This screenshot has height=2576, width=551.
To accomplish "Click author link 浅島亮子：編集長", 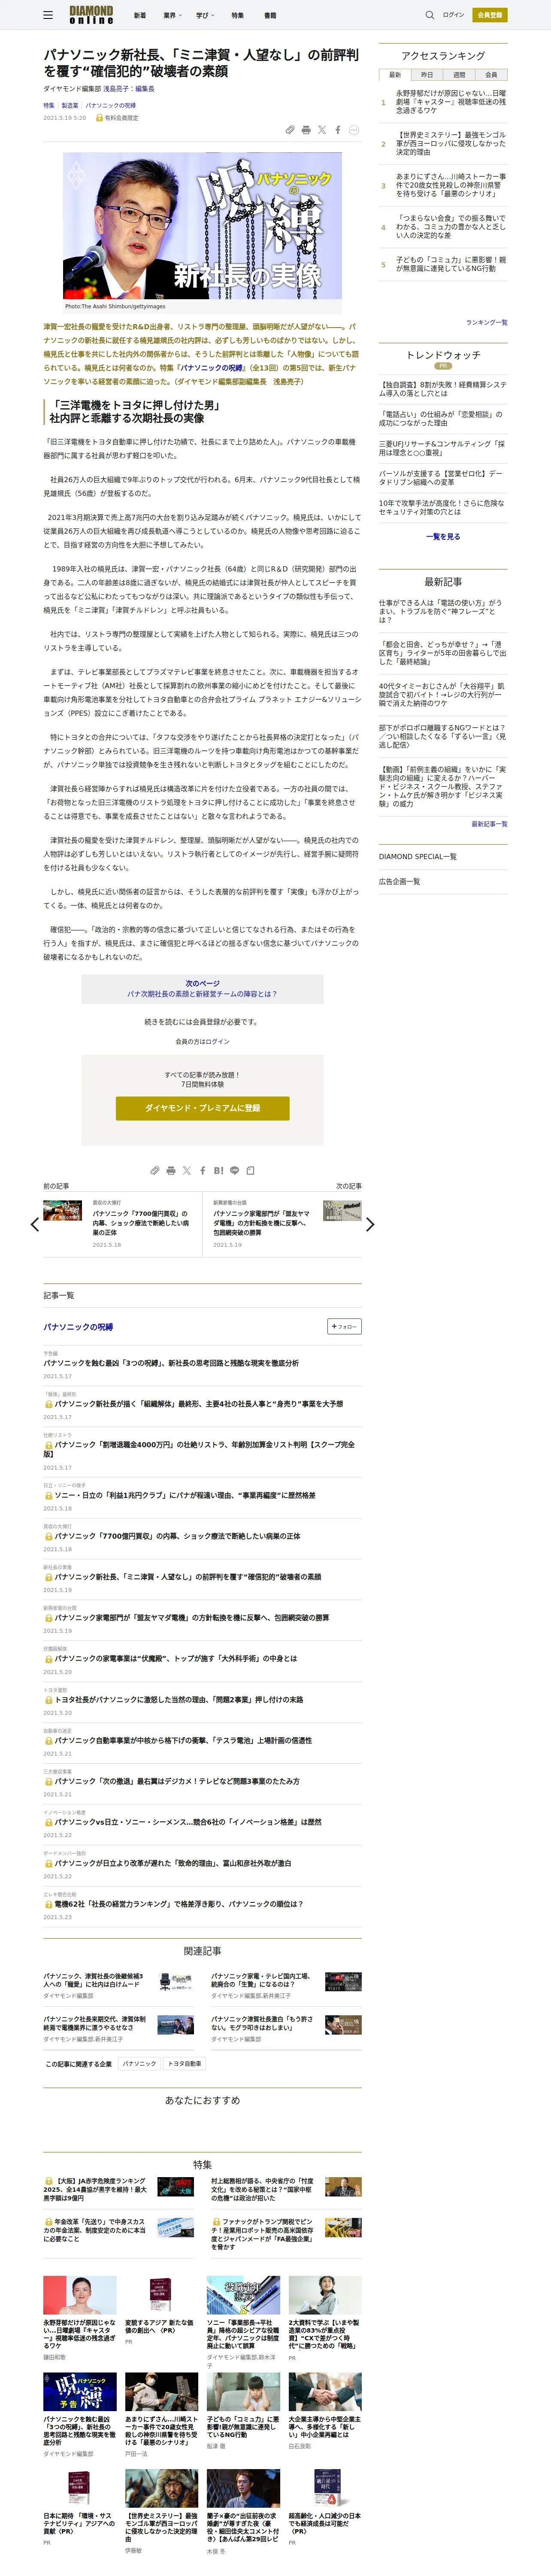I will click(129, 89).
